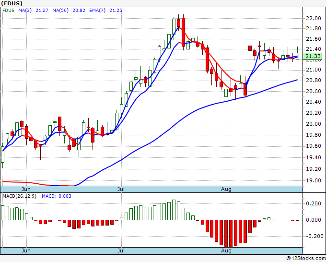Click the first green candlestick at chart start

(2, 155)
